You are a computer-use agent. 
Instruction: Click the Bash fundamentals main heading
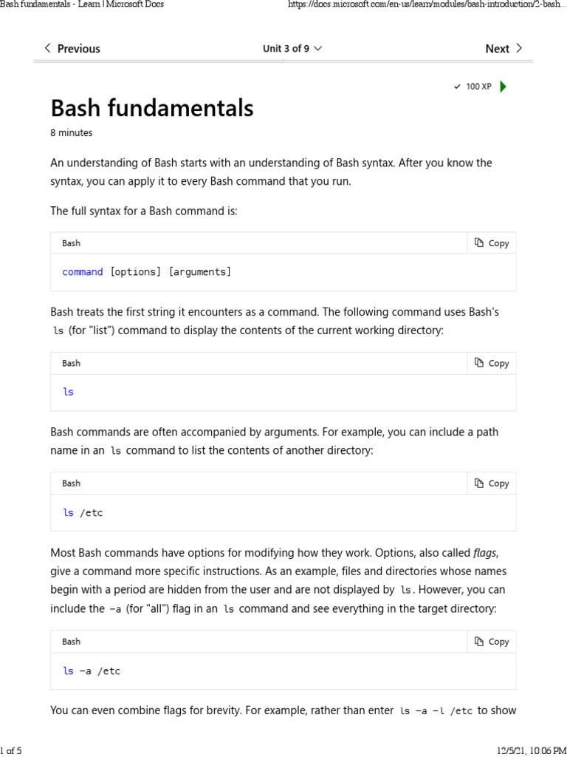[151, 108]
